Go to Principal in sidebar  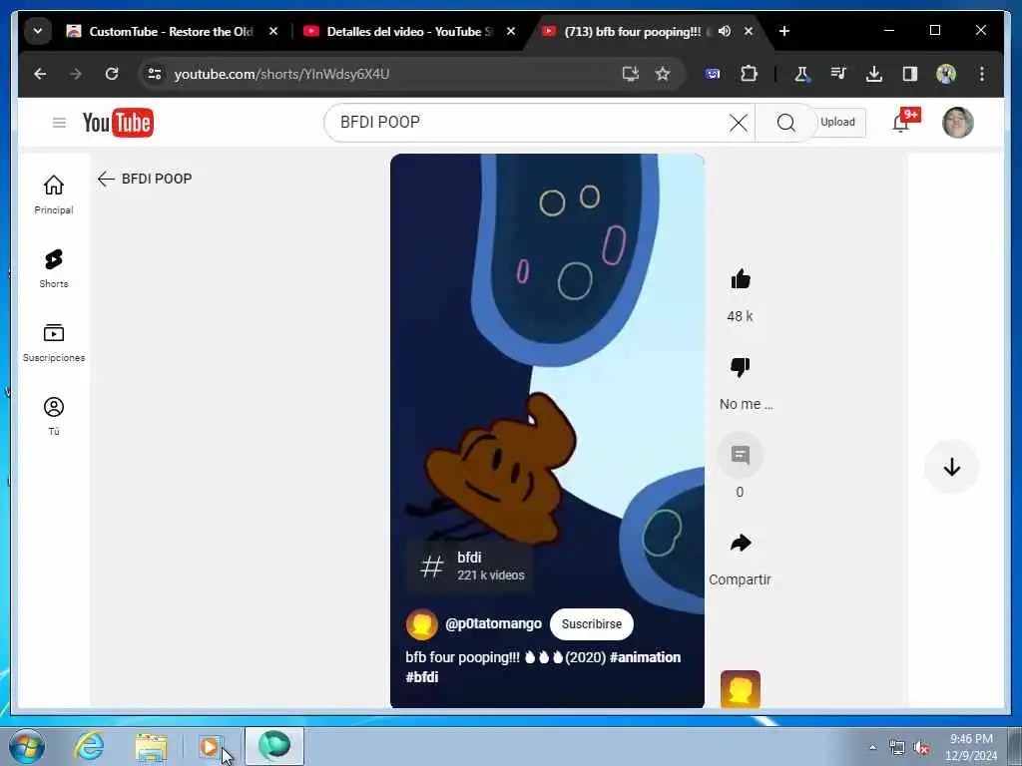pos(54,194)
